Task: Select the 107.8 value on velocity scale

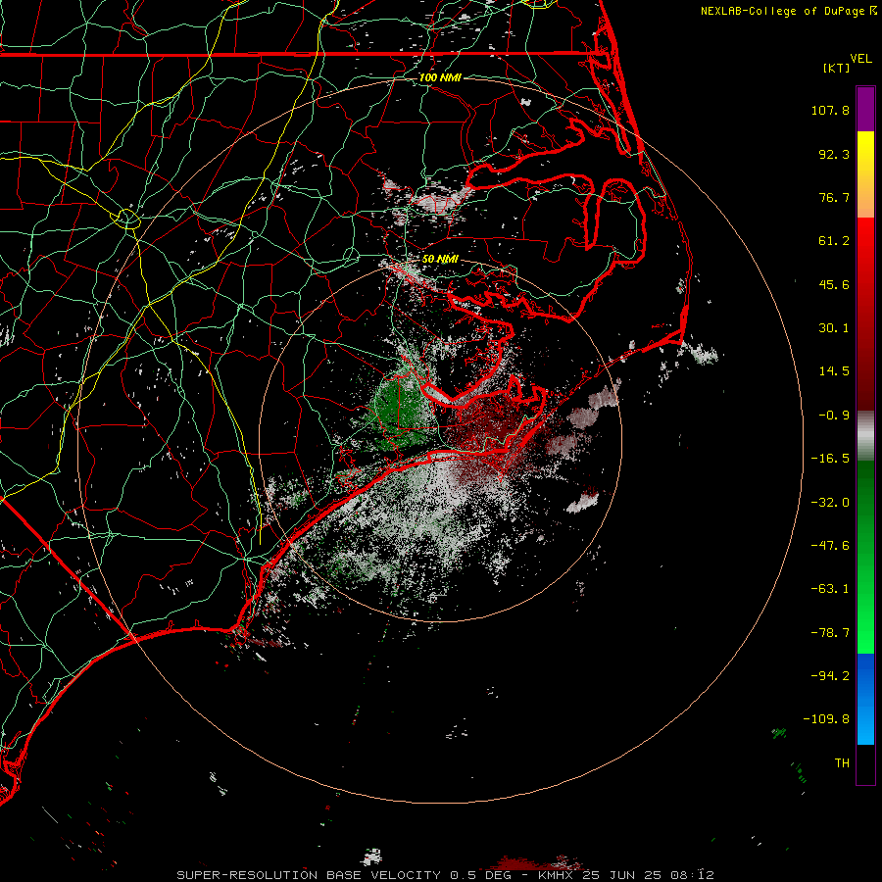Action: click(x=830, y=110)
